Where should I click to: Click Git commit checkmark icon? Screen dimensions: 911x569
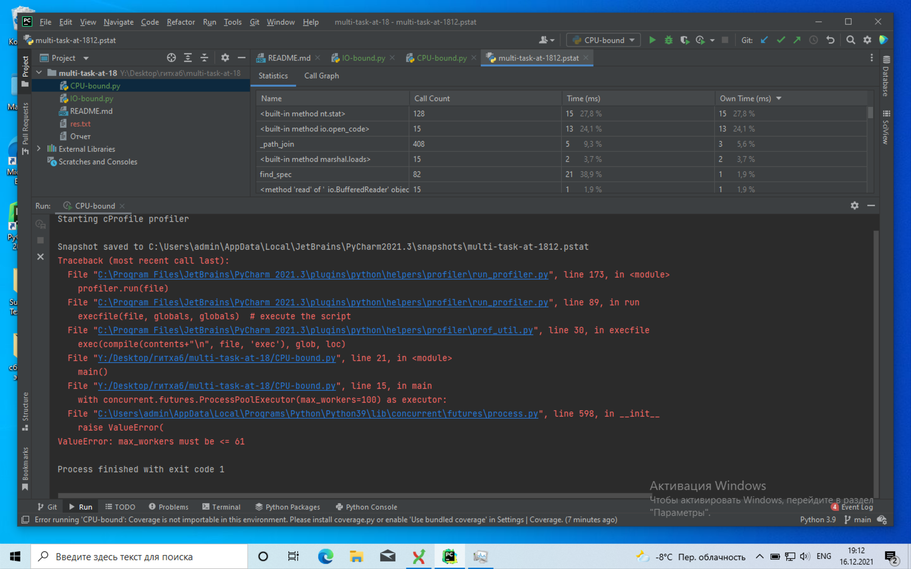pos(781,40)
